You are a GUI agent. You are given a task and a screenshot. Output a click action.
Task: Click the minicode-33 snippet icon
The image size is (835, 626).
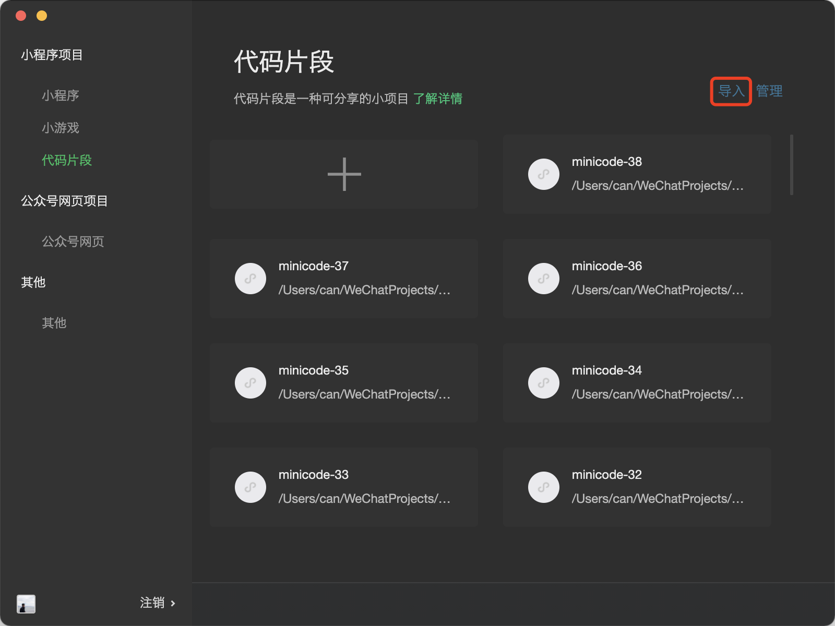pos(250,487)
